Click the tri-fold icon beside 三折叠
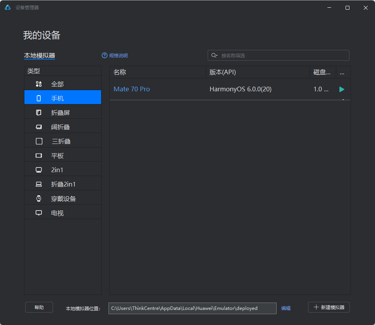 [x=39, y=141]
